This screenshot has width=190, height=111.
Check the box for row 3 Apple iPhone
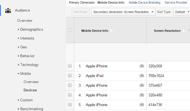click(70, 85)
